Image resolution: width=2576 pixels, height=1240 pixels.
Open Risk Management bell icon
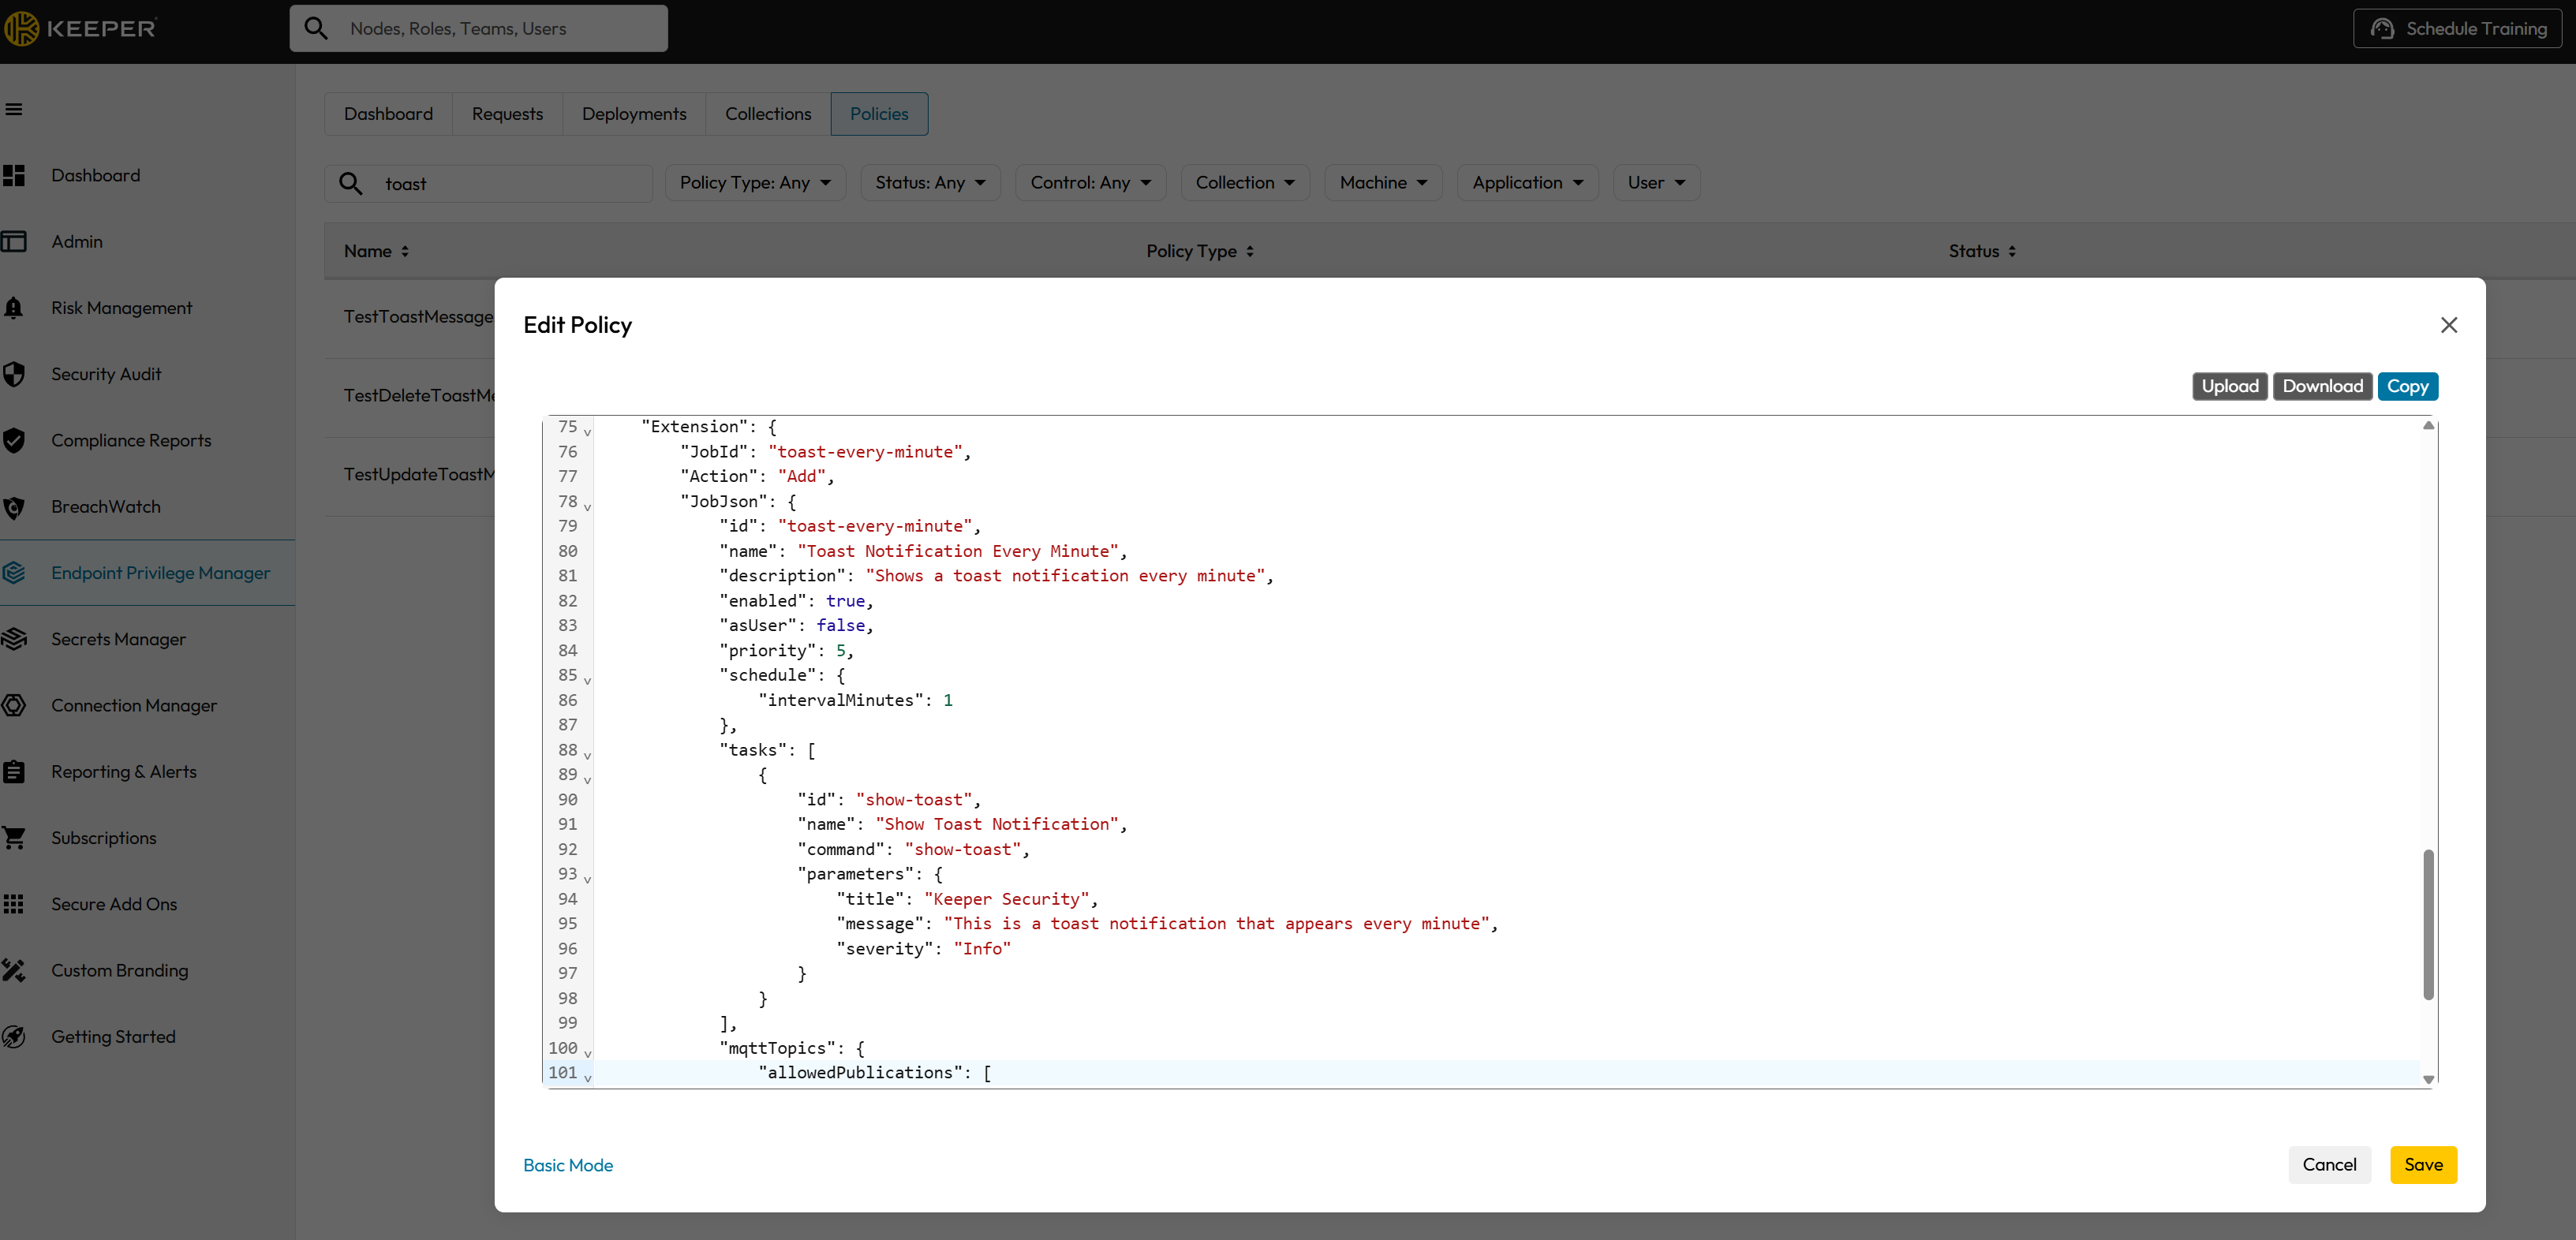(x=14, y=308)
